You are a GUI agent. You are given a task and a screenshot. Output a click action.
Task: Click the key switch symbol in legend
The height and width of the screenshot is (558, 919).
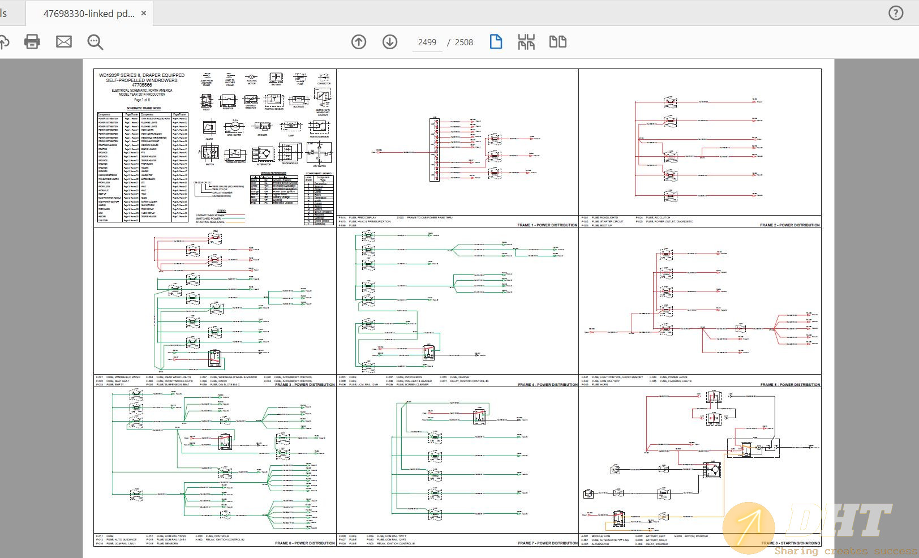(x=320, y=152)
